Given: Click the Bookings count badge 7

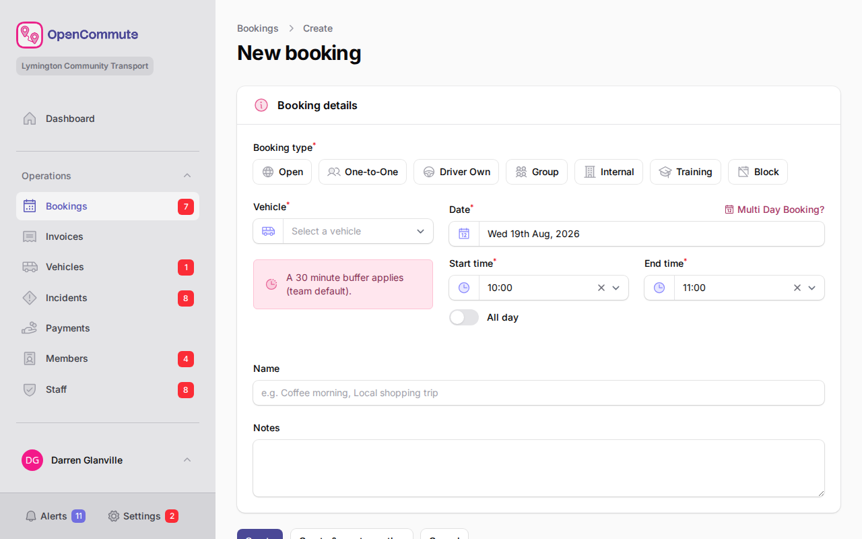Looking at the screenshot, I should (186, 207).
